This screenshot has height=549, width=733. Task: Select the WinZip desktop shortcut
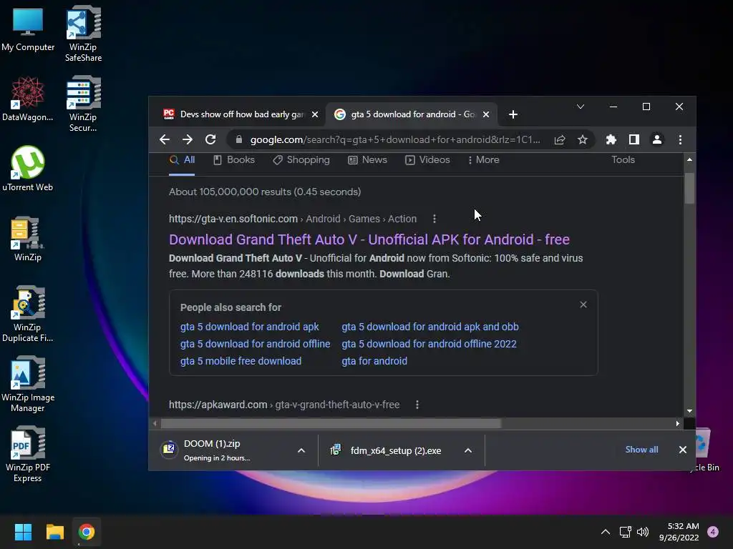[x=28, y=239]
